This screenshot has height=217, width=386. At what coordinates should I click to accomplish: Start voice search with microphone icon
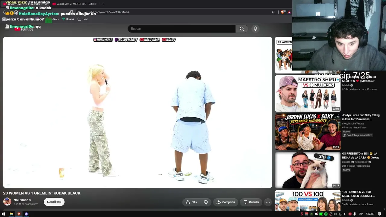[255, 29]
